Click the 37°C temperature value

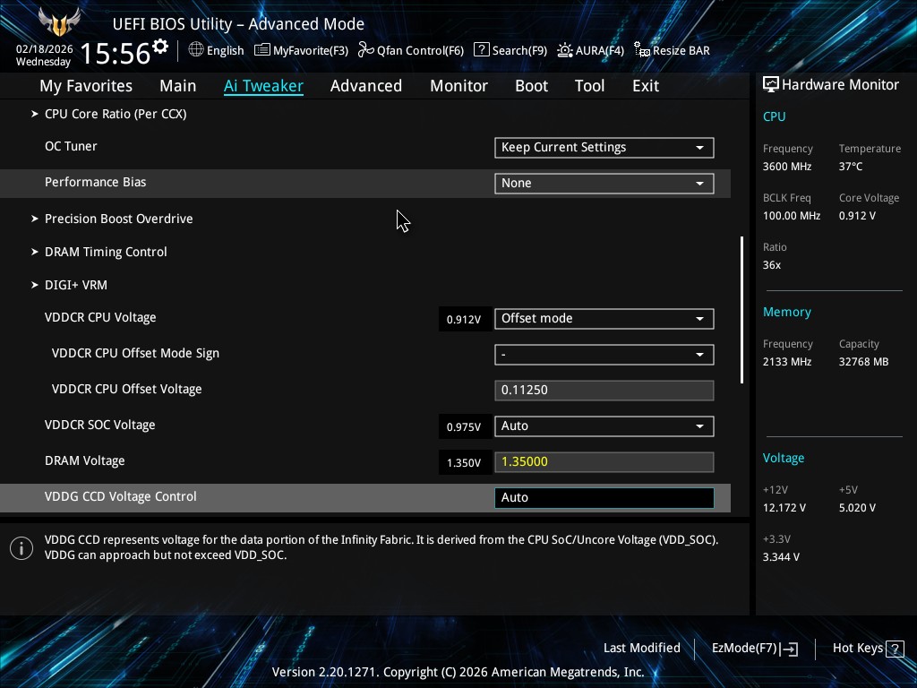click(851, 167)
